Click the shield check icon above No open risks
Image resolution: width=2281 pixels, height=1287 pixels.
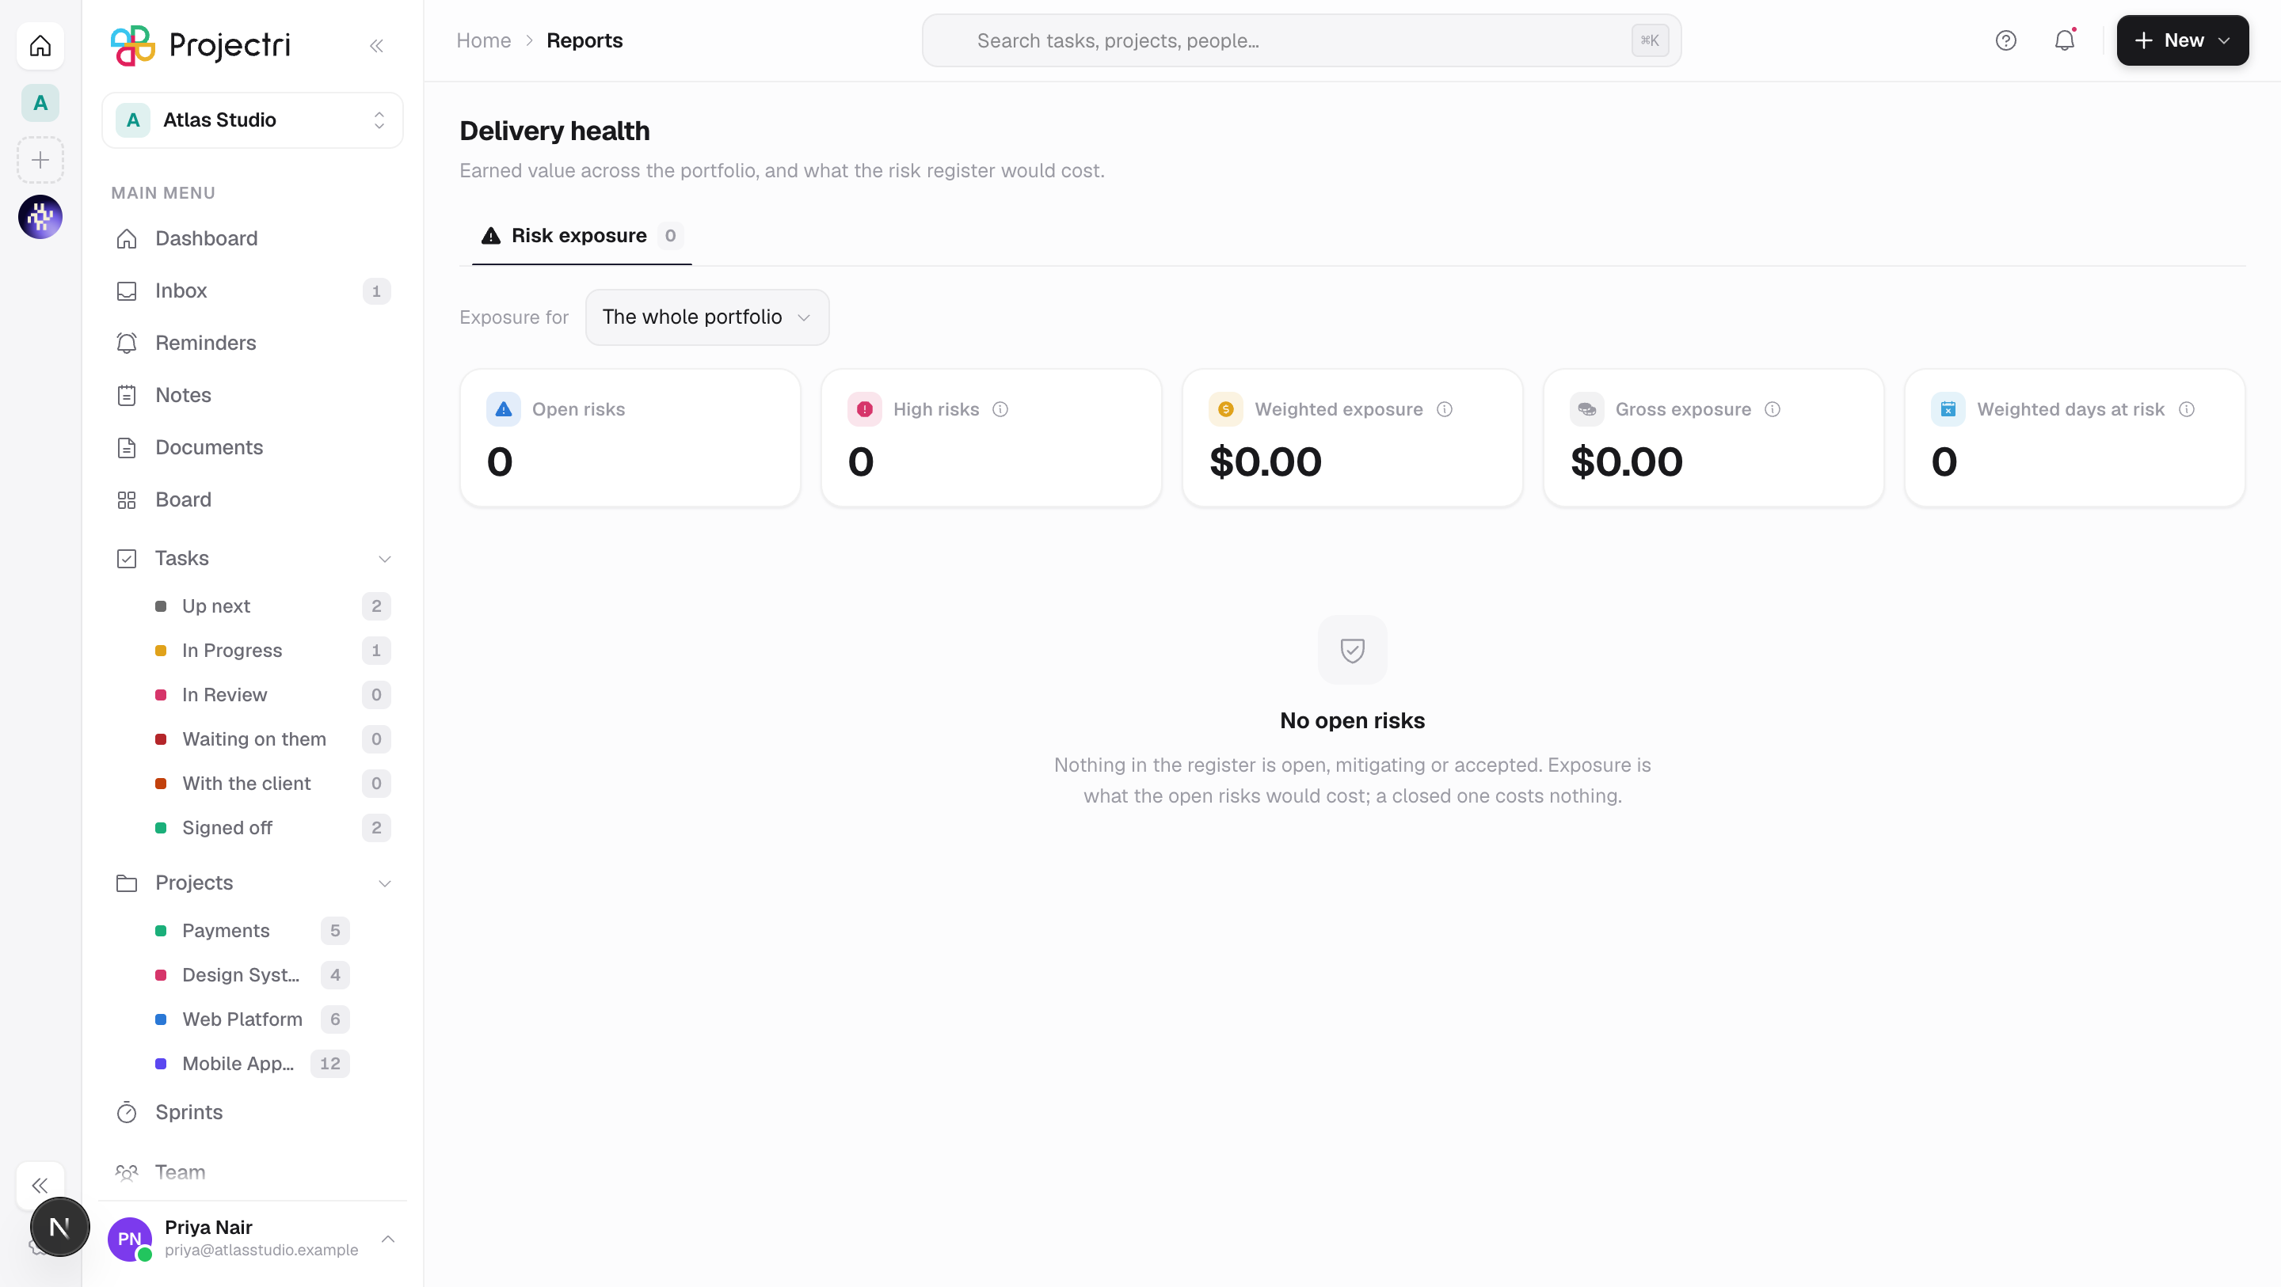(x=1352, y=650)
